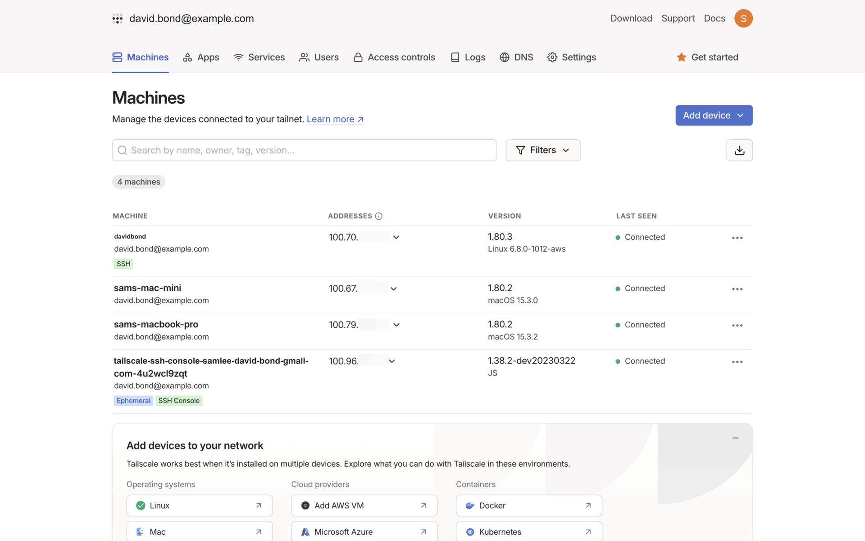Screen dimensions: 865x541
Task: Focus the machine search field
Action: [304, 150]
